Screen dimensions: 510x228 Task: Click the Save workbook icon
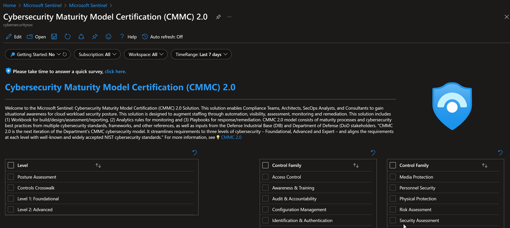click(x=54, y=37)
